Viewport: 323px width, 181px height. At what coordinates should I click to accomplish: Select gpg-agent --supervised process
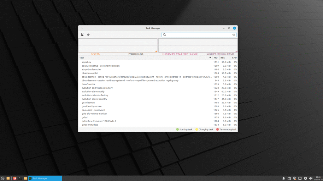(x=158, y=110)
